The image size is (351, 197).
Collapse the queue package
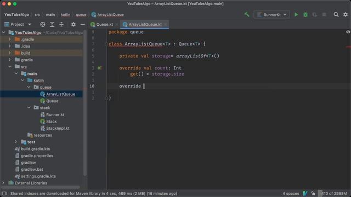[x=29, y=88]
